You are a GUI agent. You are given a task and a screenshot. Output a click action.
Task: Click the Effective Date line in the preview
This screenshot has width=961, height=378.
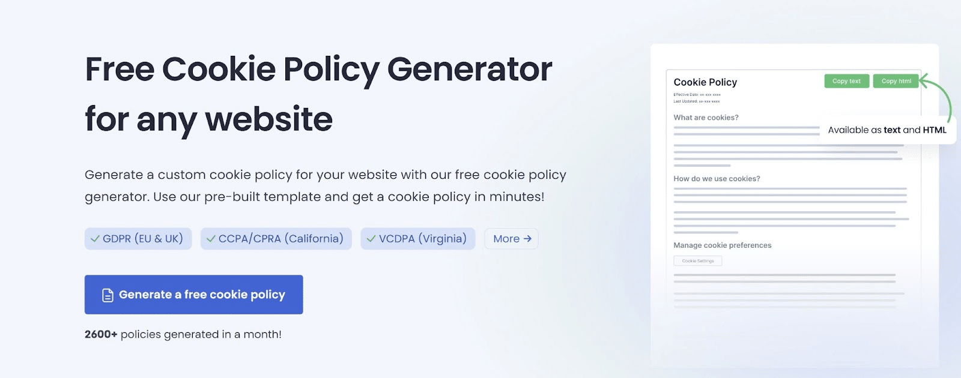click(697, 95)
